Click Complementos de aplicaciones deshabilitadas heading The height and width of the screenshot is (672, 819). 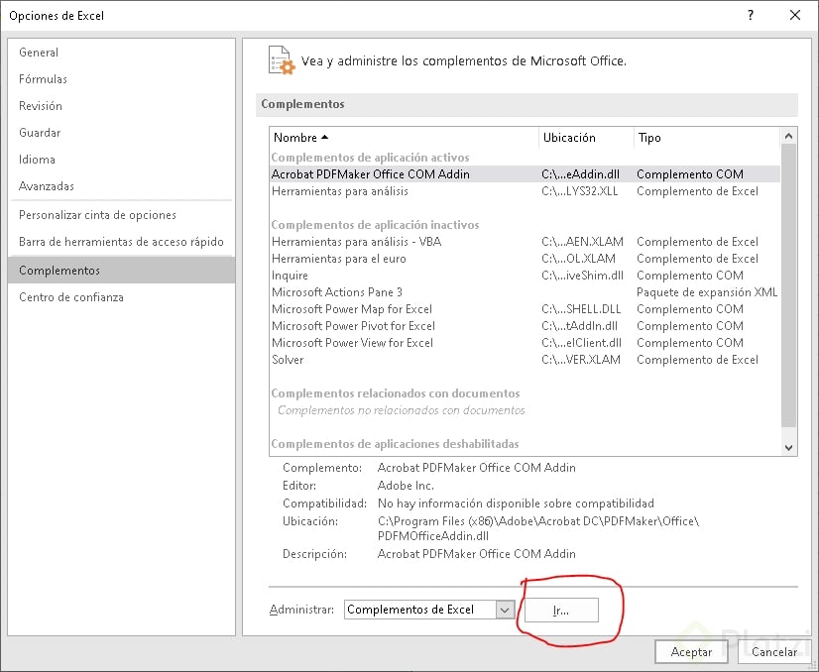[x=395, y=444]
